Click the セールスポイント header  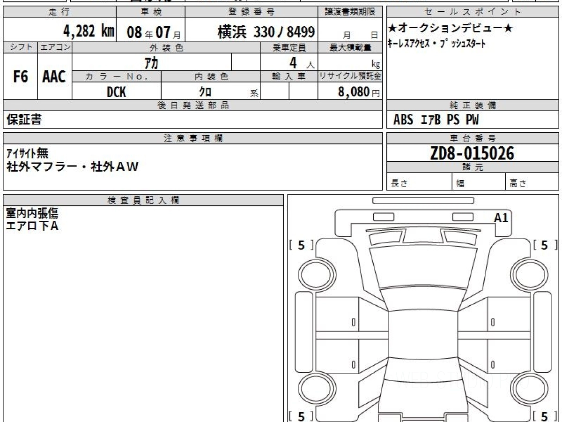tap(473, 12)
